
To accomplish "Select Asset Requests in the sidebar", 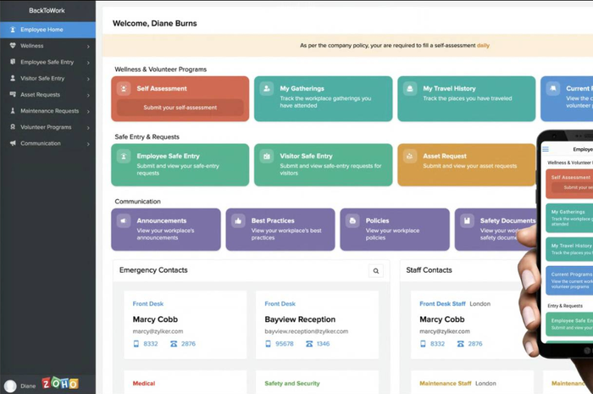I will (x=47, y=95).
